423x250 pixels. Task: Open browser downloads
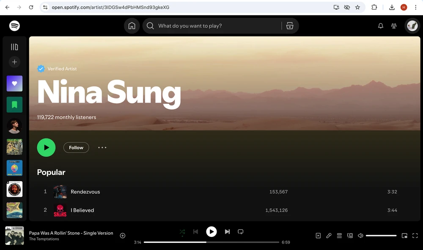pyautogui.click(x=392, y=7)
